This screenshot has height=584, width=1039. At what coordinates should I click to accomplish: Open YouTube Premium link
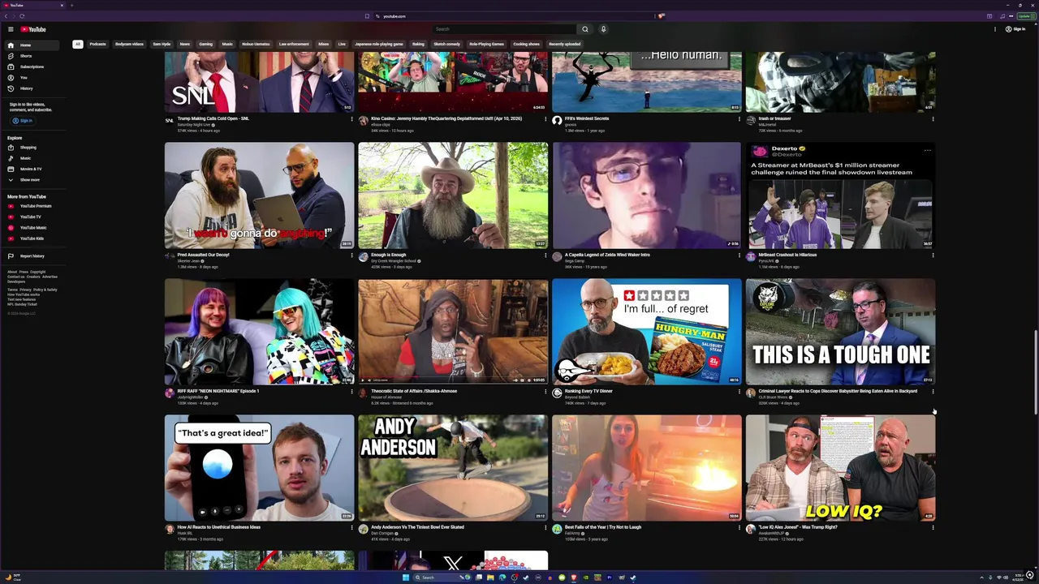click(32, 206)
